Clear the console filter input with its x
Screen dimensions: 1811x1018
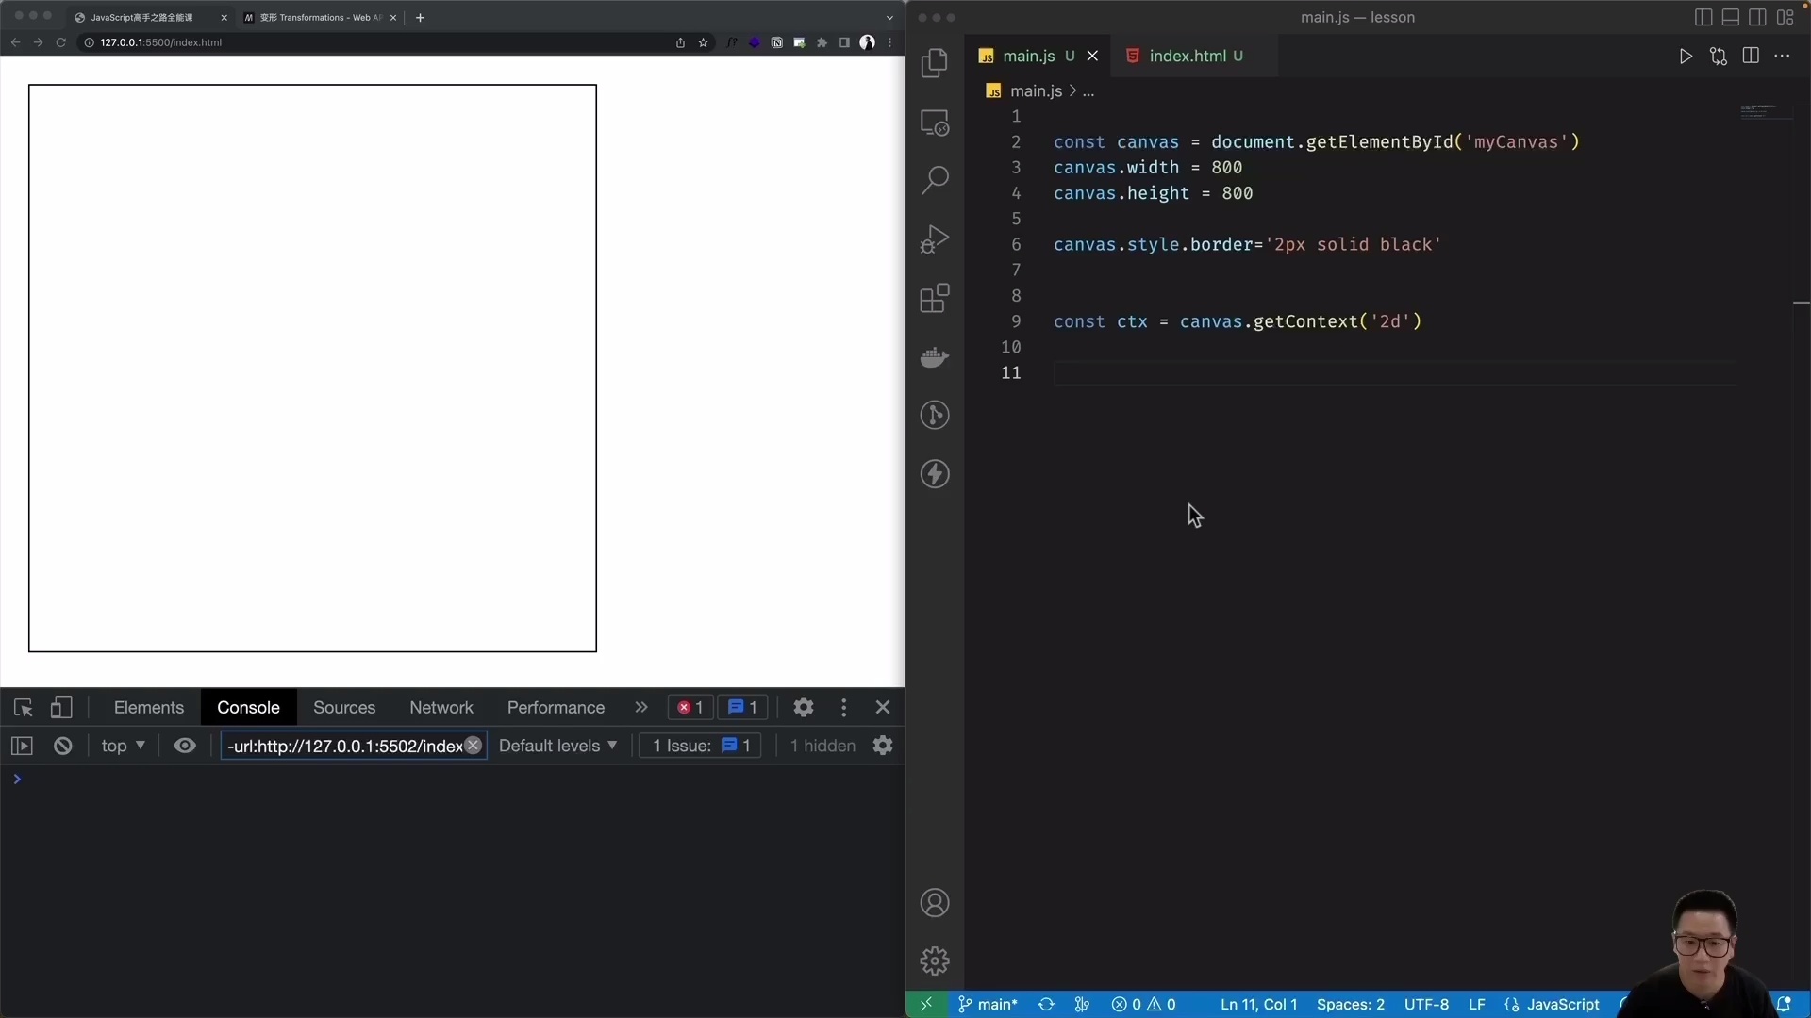click(x=474, y=745)
